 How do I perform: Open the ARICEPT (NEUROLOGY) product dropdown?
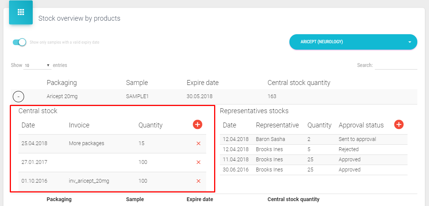(x=353, y=42)
